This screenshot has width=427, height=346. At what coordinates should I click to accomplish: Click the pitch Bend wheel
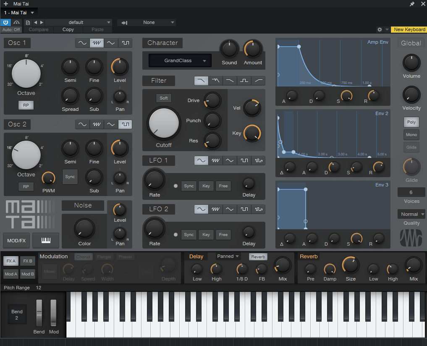(39, 313)
